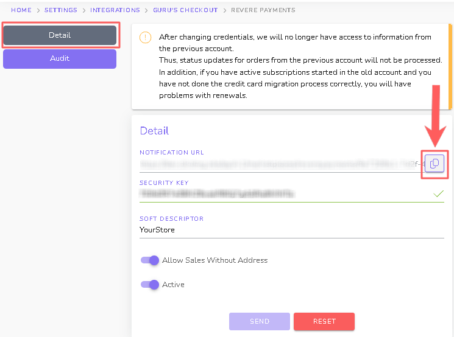Navigate to INTEGRATIONS breadcrumb link
Screen dimensions: 454x337
[115, 10]
